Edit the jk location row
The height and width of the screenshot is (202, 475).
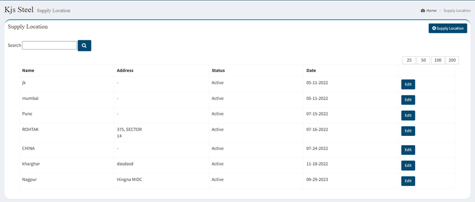(408, 84)
